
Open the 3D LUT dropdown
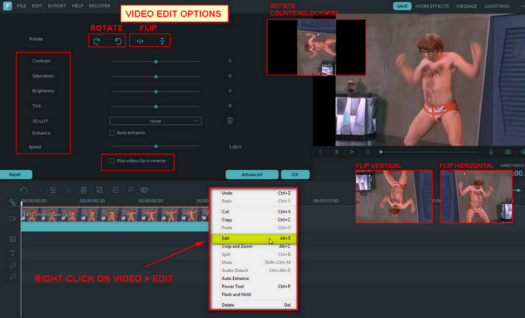tap(155, 121)
